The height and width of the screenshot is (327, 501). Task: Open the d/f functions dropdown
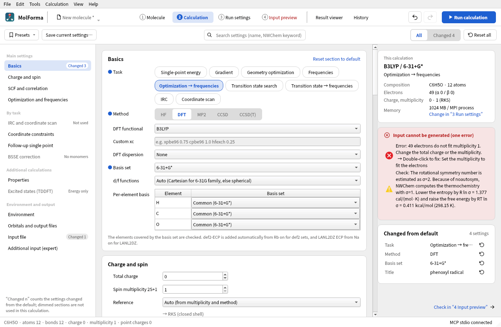257,181
